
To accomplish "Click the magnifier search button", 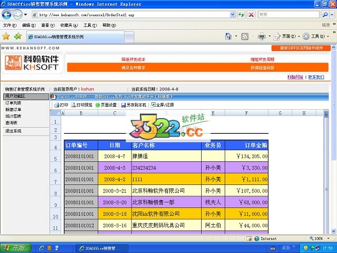I will pyautogui.click(x=325, y=15).
